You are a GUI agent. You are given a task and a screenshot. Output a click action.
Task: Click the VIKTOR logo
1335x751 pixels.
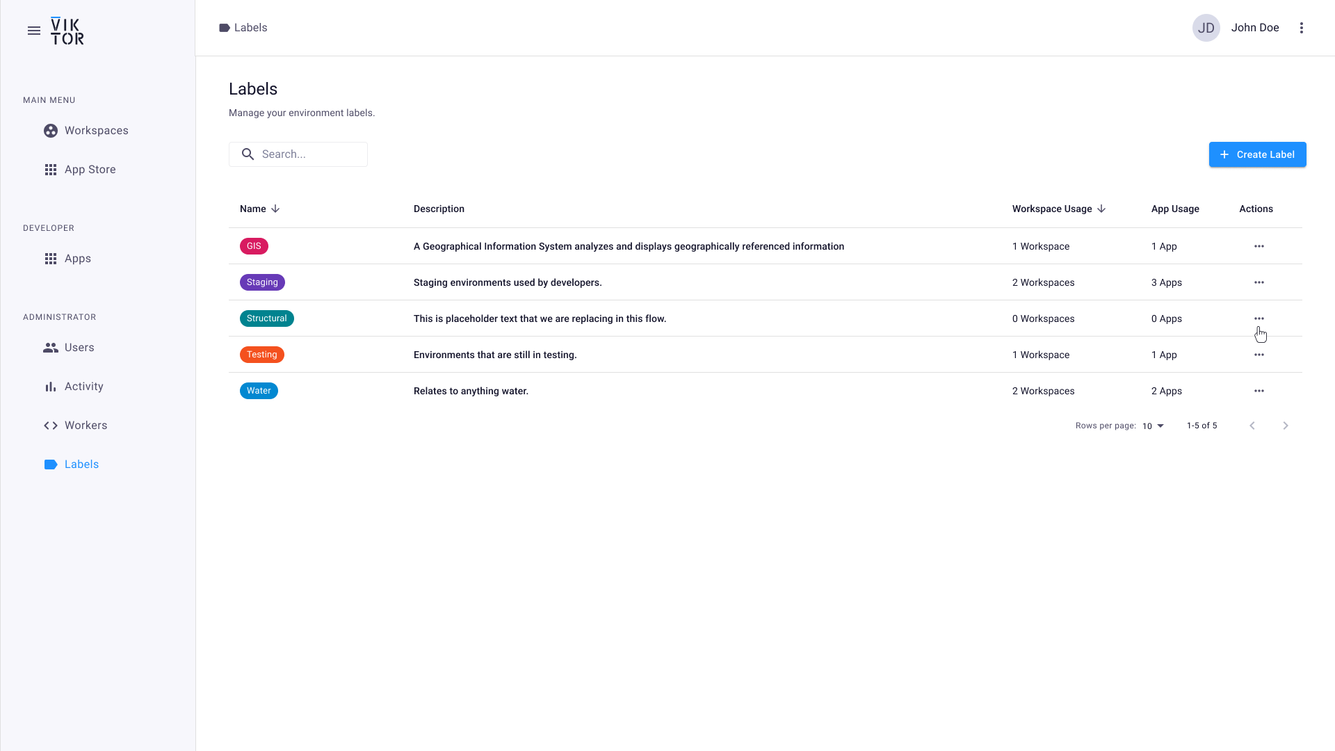pyautogui.click(x=67, y=31)
